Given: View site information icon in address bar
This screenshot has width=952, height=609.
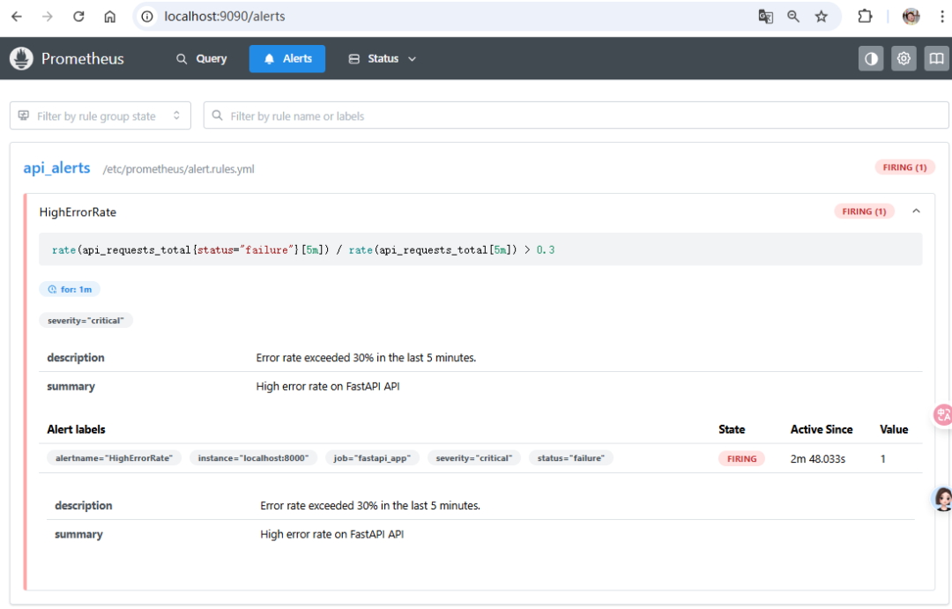Looking at the screenshot, I should (x=147, y=17).
